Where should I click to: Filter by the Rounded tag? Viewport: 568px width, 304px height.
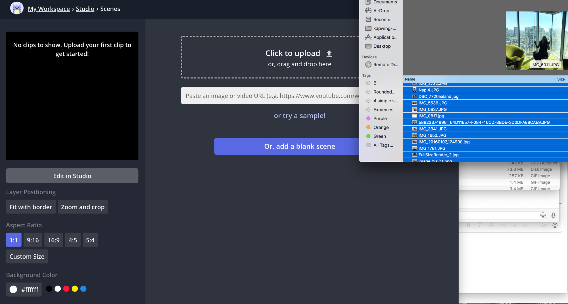click(x=381, y=92)
